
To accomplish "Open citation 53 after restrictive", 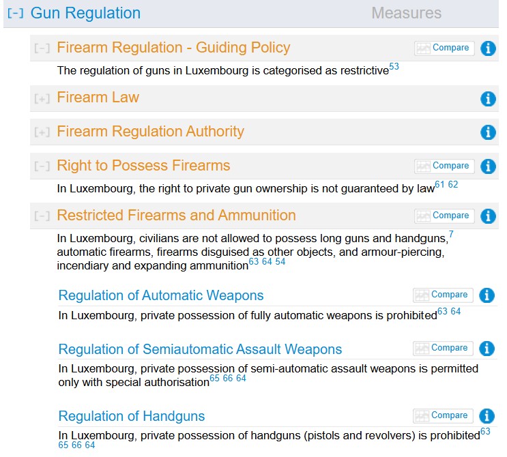I will (x=394, y=66).
